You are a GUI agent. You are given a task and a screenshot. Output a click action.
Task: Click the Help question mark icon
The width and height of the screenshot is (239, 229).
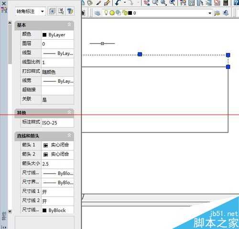pyautogui.click(x=236, y=2)
